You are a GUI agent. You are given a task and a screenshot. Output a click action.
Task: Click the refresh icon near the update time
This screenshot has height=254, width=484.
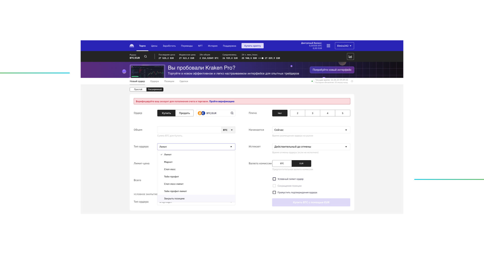[x=352, y=81]
